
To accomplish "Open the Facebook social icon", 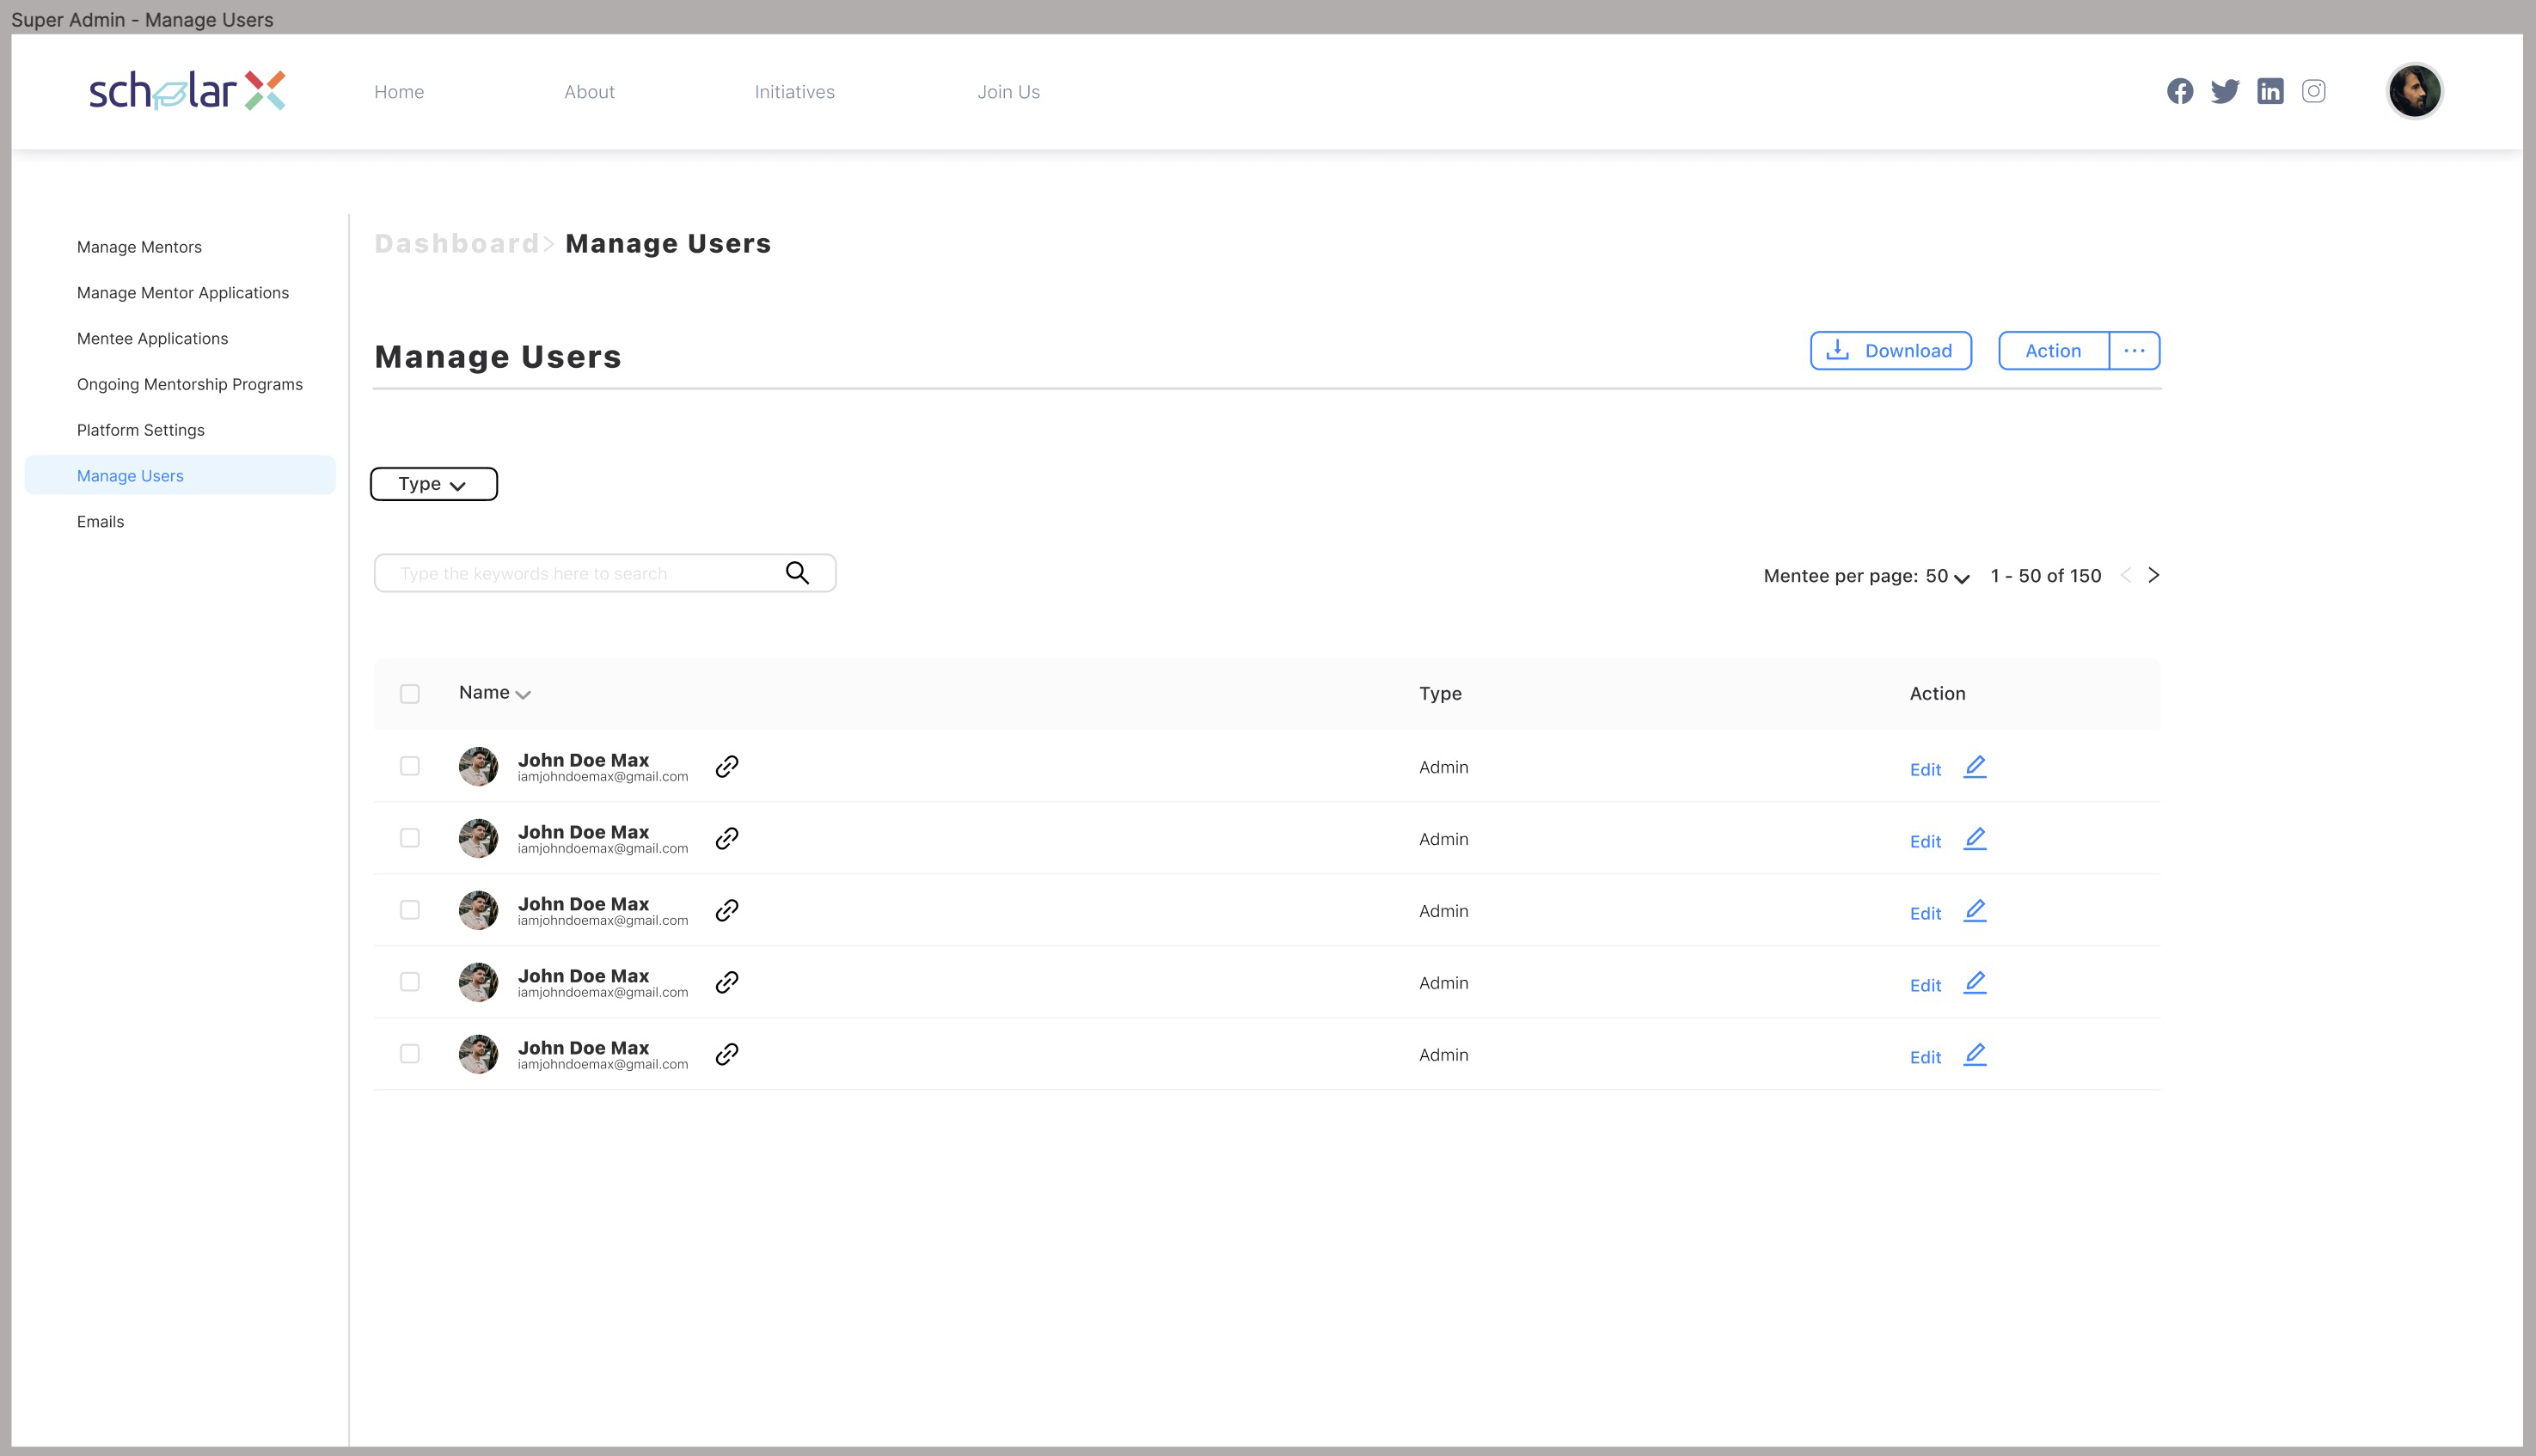I will tap(2181, 91).
